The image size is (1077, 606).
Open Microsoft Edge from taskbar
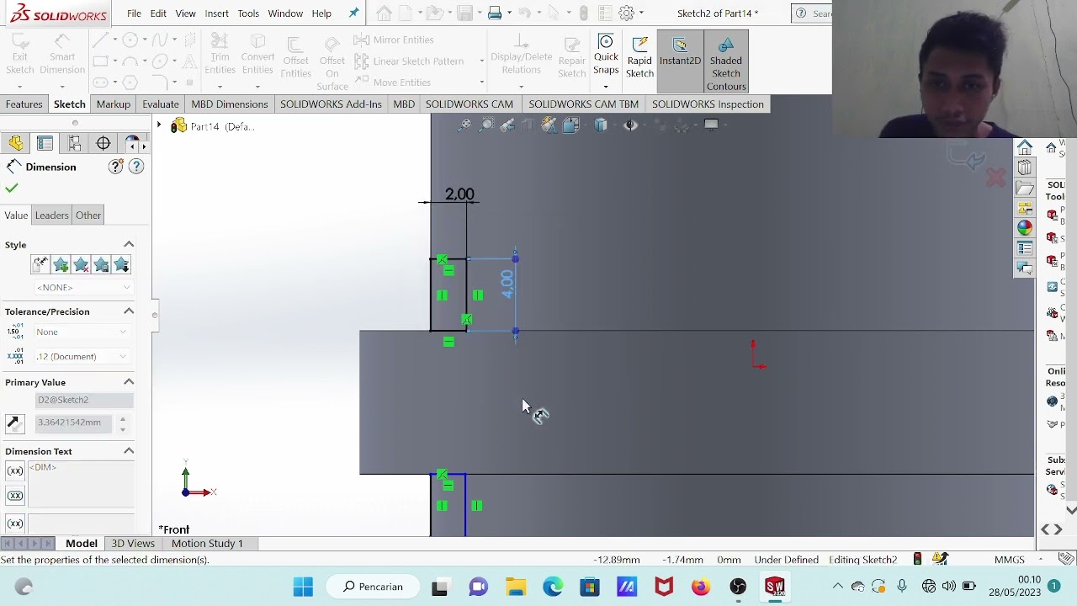[553, 587]
